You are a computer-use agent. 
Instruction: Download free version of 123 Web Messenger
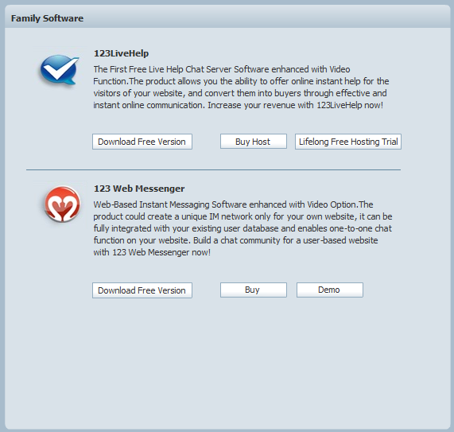pyautogui.click(x=142, y=290)
